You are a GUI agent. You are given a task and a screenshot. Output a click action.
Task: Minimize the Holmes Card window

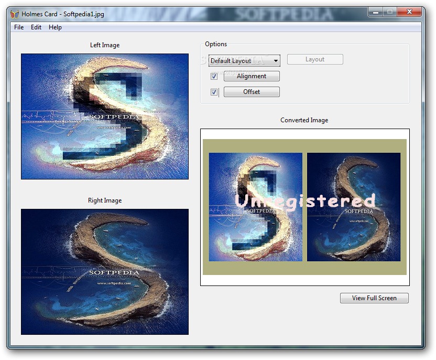376,12
